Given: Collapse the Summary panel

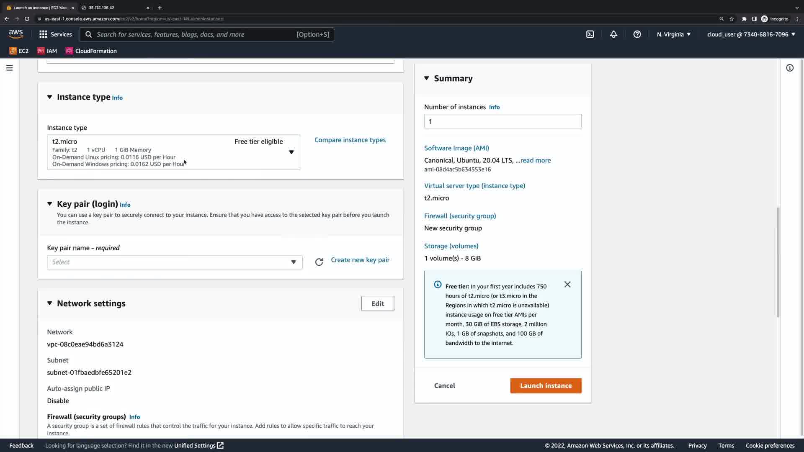Looking at the screenshot, I should (x=427, y=78).
